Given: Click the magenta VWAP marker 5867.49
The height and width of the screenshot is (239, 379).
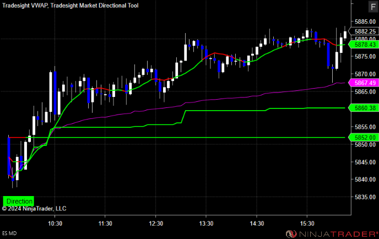Looking at the screenshot, I should pos(364,83).
